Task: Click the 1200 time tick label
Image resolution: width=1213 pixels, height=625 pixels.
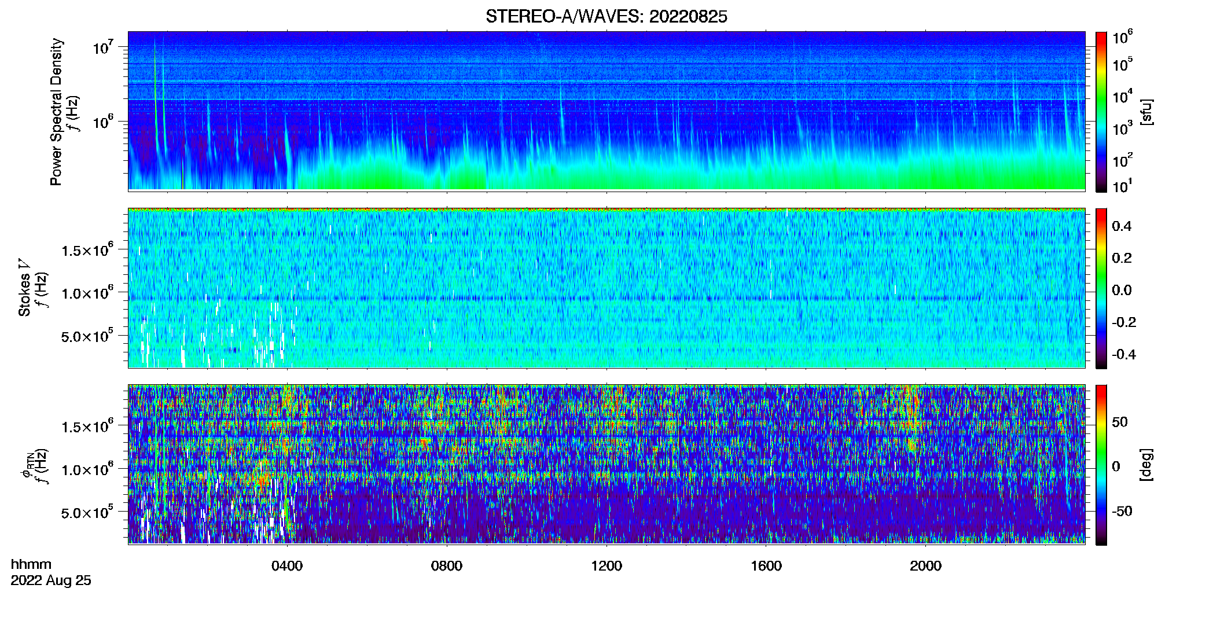Action: click(x=606, y=566)
